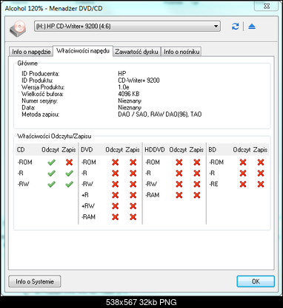Click the CD column header label

tap(21, 150)
